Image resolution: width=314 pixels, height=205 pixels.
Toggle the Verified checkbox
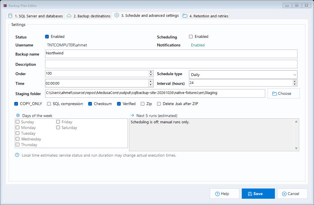coord(119,104)
